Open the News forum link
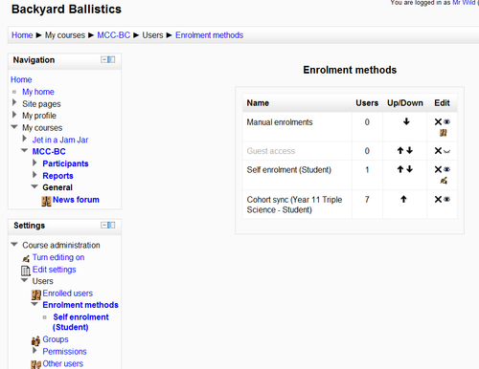The image size is (479, 369). click(76, 200)
